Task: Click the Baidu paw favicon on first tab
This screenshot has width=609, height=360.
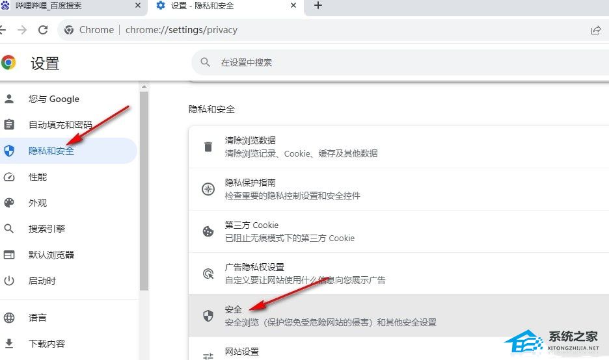Action: coord(5,5)
